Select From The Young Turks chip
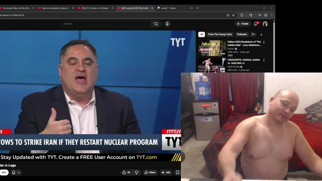The image size is (322, 181). [x=220, y=34]
